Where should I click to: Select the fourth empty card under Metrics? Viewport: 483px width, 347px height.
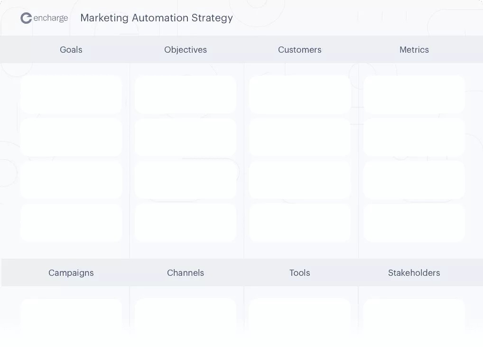click(x=414, y=223)
